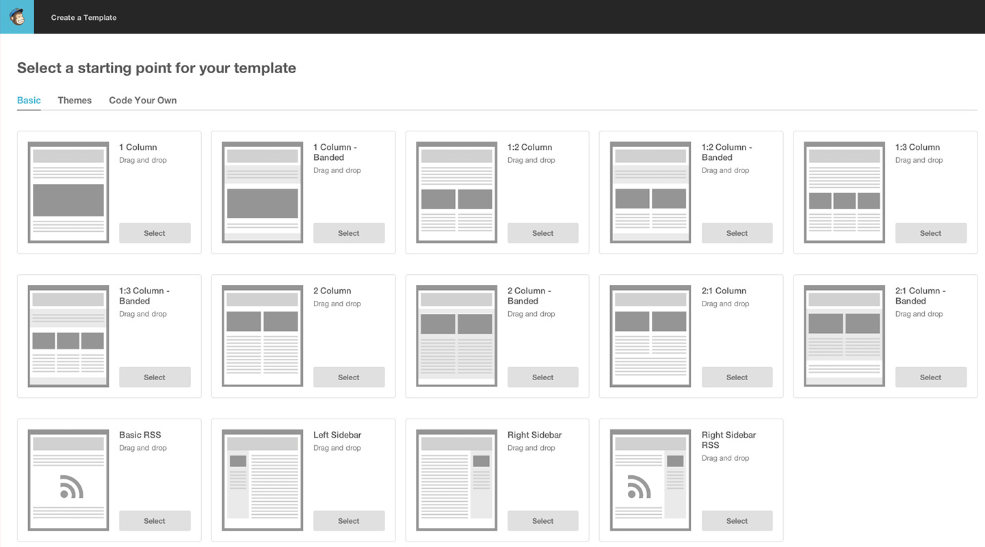
Task: Select the Basic tab
Action: [29, 101]
